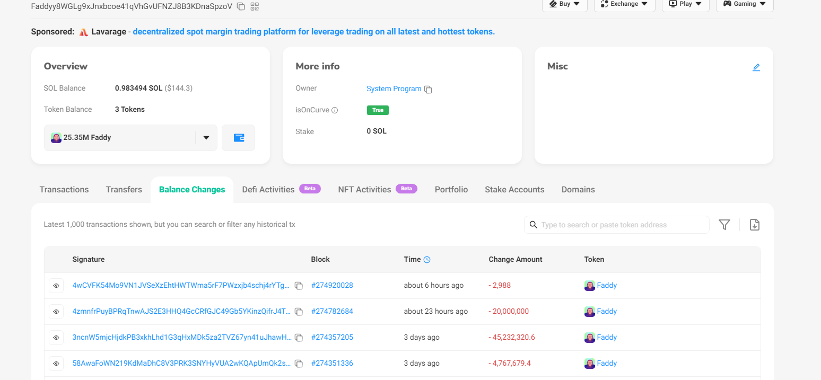Viewport: 821px width, 380px height.
Task: Focus the token address search field
Action: click(617, 225)
